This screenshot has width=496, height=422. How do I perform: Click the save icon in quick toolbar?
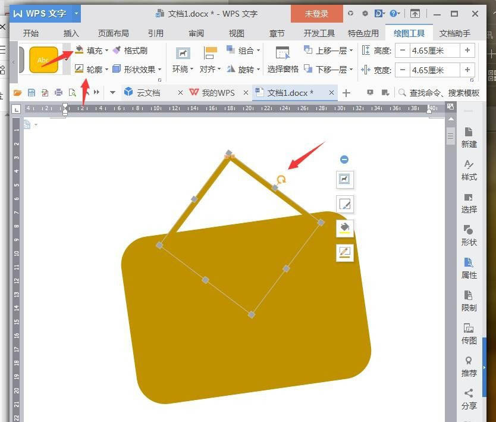[x=31, y=92]
